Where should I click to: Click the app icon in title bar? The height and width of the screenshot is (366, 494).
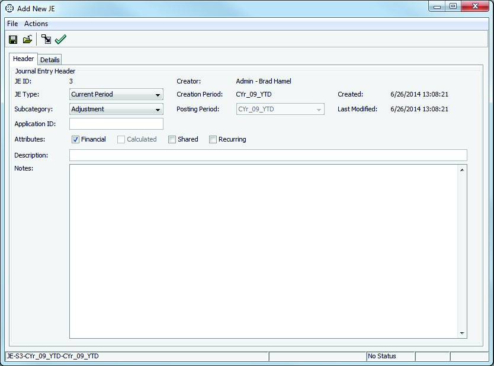pos(9,8)
